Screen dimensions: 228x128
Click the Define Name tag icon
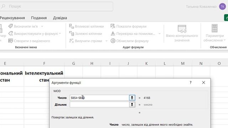click(10, 26)
